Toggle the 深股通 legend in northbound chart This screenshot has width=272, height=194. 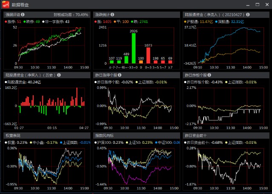pos(223,21)
